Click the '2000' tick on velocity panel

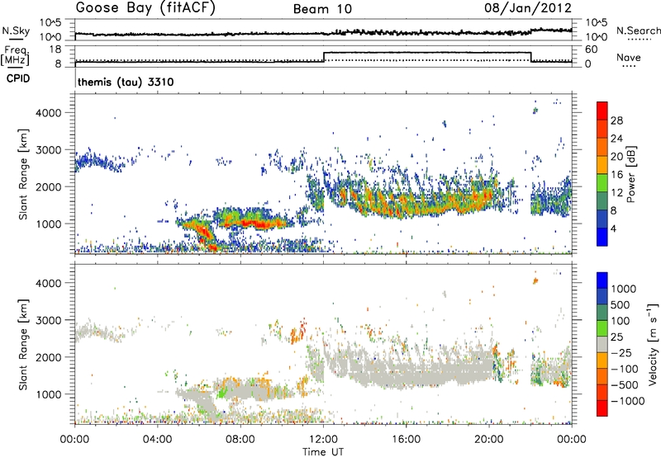(48, 357)
